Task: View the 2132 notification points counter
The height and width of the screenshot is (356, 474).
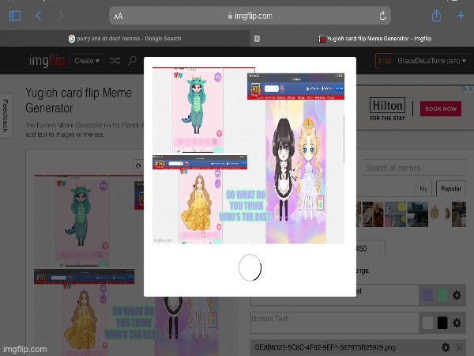Action: (384, 61)
